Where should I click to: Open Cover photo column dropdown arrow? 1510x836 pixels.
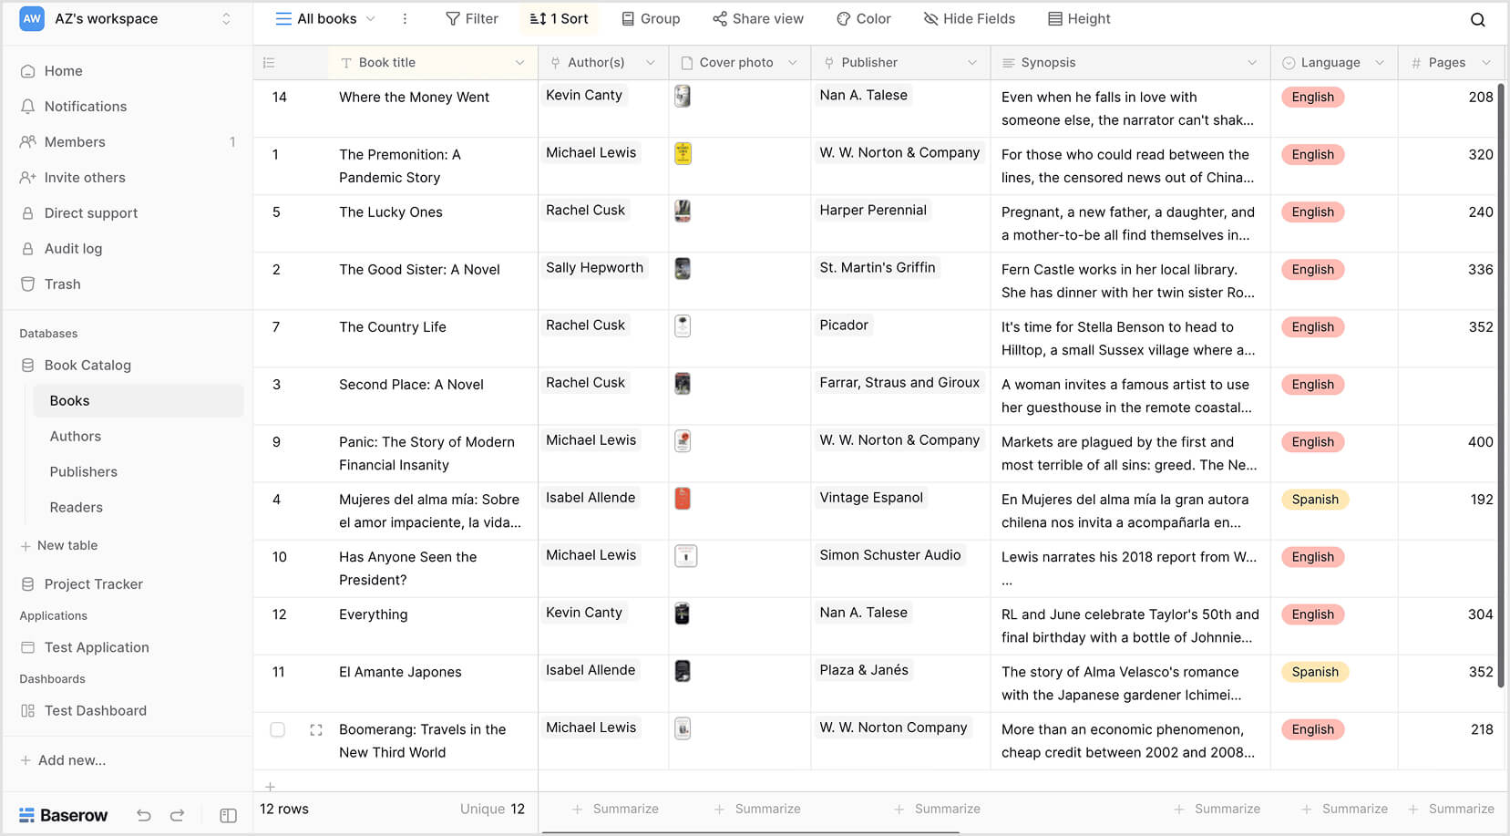coord(793,63)
